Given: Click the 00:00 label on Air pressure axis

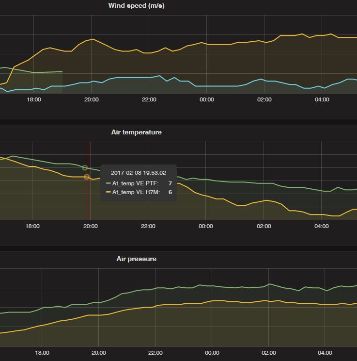Looking at the screenshot, I should (212, 353).
